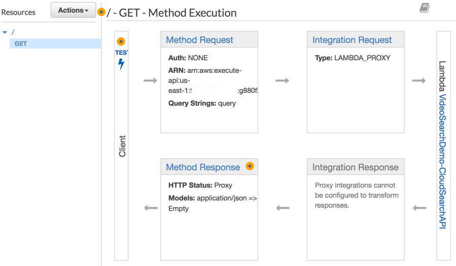This screenshot has height=266, width=456.
Task: Open the Method Response settings
Action: (x=203, y=167)
